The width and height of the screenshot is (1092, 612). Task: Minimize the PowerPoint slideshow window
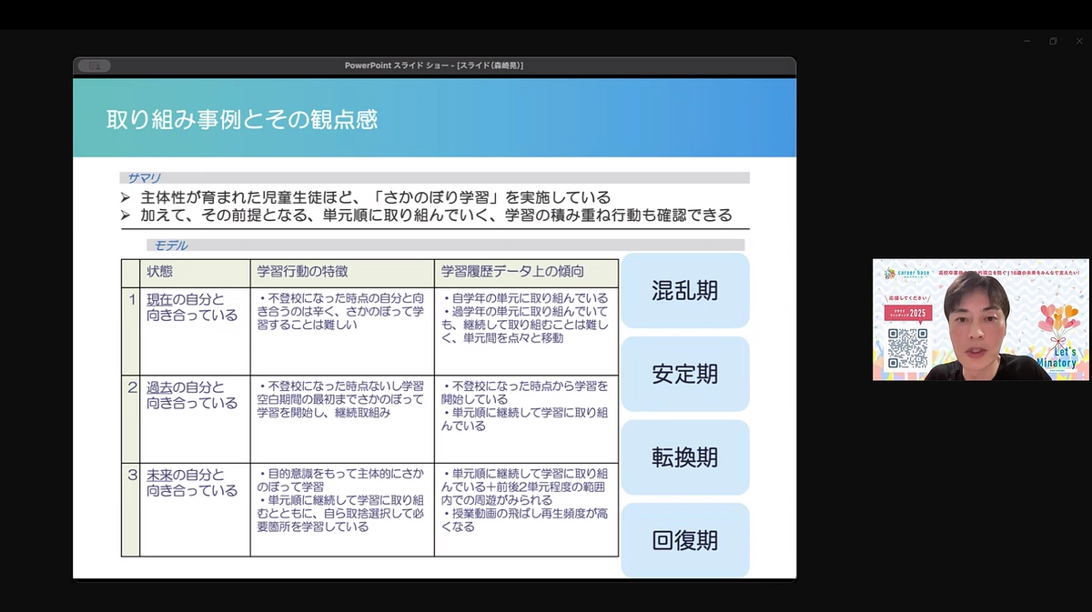pos(1025,41)
